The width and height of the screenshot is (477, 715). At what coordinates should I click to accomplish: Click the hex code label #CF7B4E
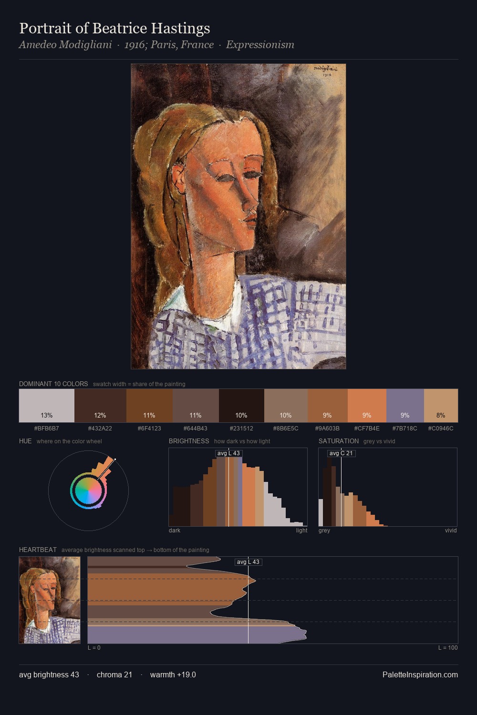[x=367, y=428]
